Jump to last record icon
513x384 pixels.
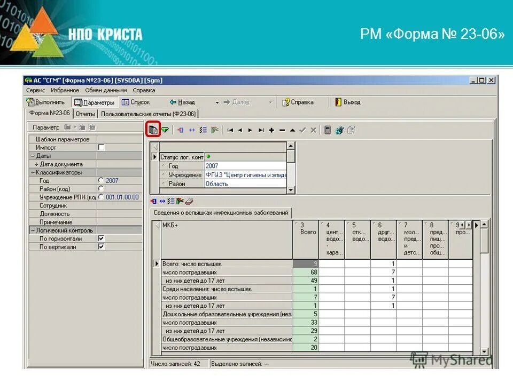point(261,130)
